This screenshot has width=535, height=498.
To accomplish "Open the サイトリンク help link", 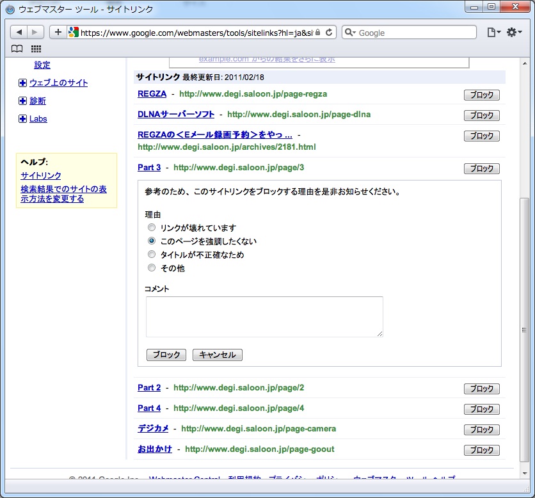I will tap(40, 175).
